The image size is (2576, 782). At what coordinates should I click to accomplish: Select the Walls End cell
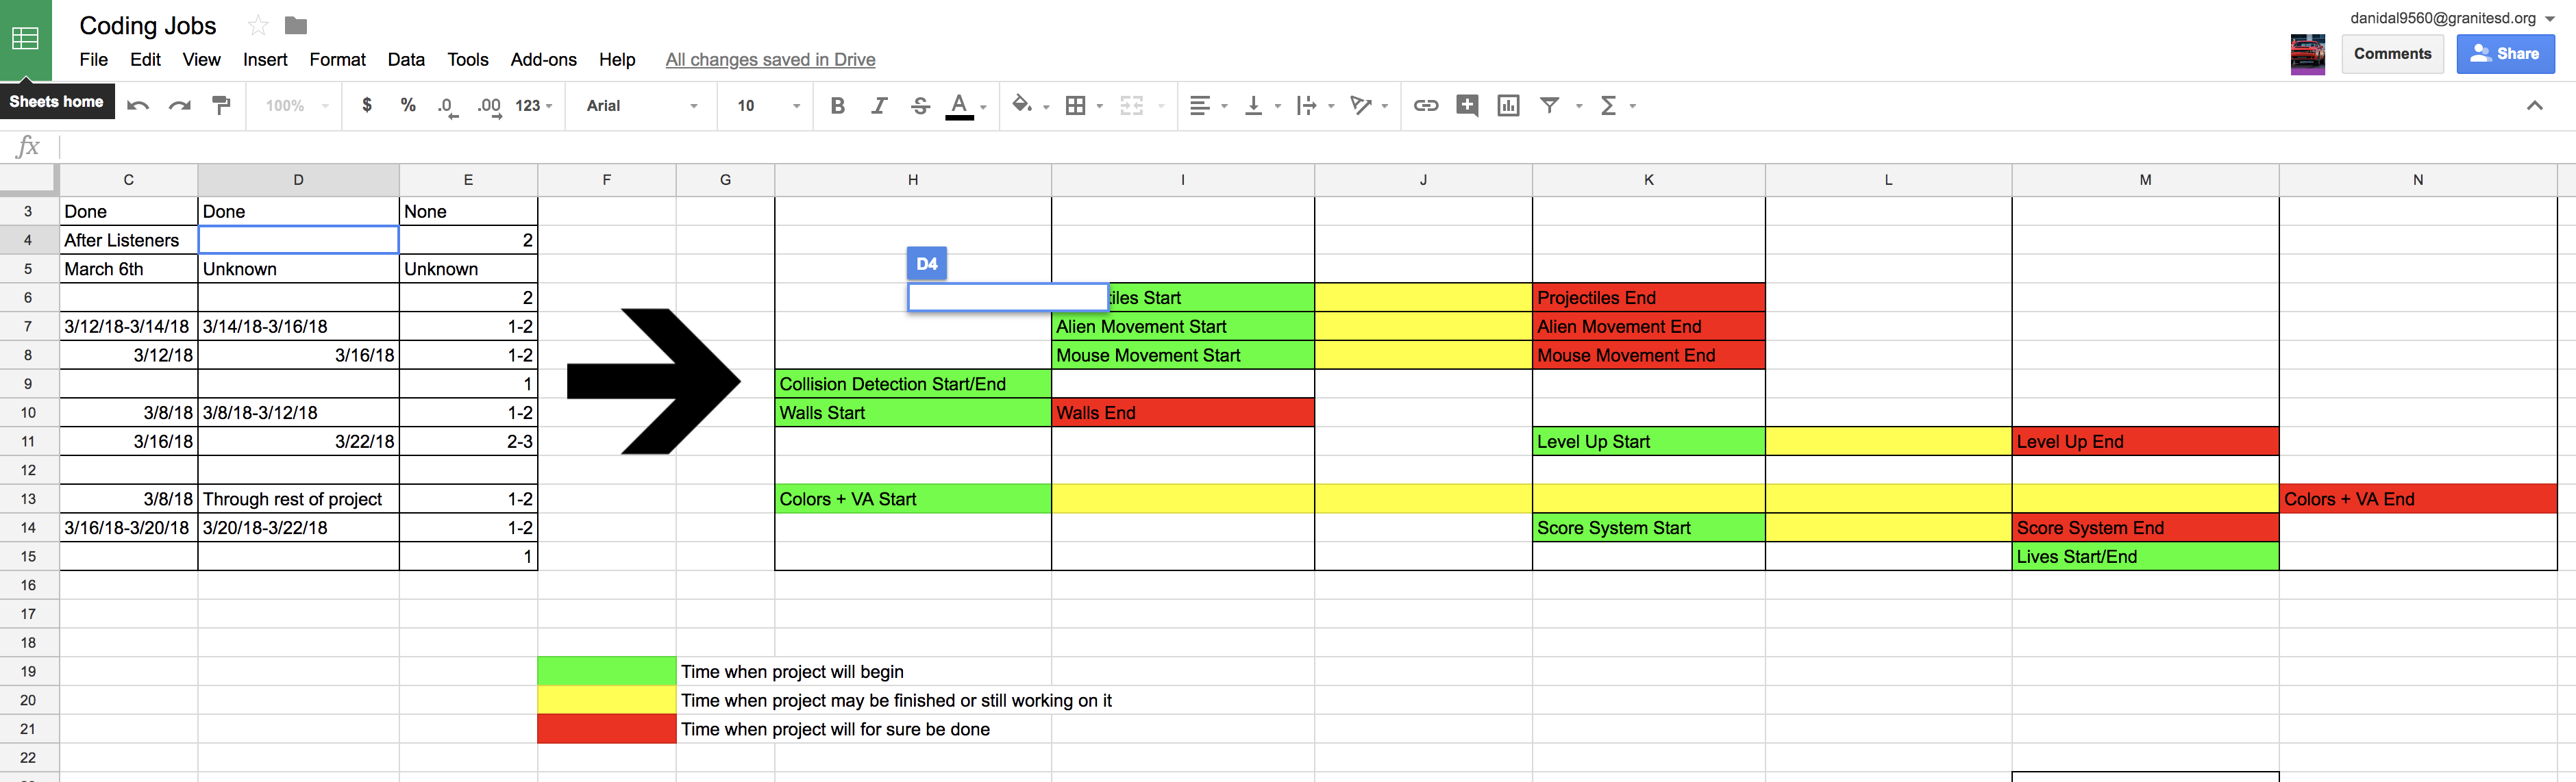click(1182, 413)
